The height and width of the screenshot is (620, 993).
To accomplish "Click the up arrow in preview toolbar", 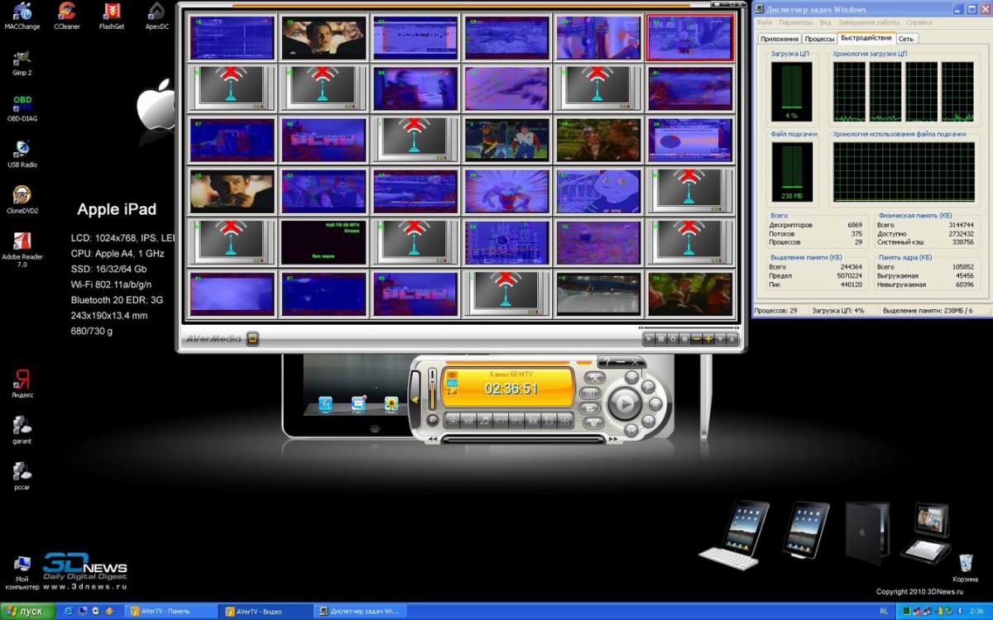I will 733,339.
